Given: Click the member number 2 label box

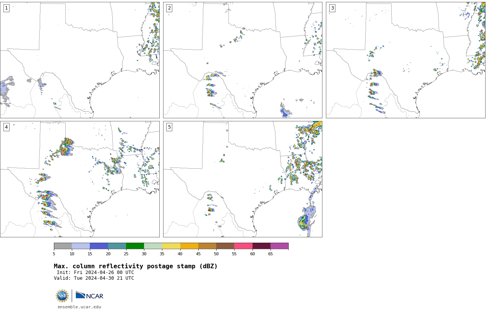Looking at the screenshot, I should point(169,8).
